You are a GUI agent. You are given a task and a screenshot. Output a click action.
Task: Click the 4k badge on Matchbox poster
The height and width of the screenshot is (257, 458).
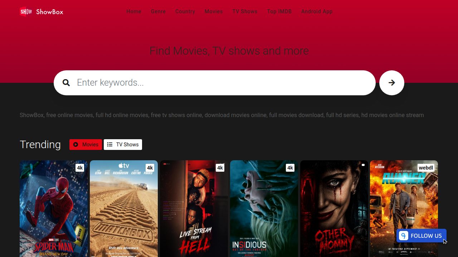150,168
